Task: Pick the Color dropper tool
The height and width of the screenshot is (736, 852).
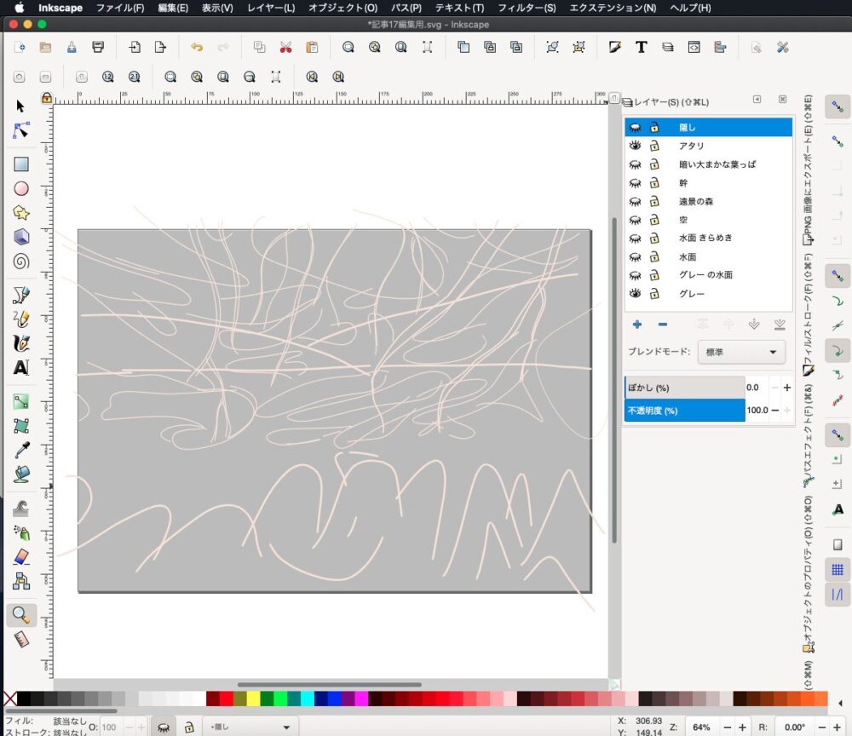Action: [x=21, y=451]
